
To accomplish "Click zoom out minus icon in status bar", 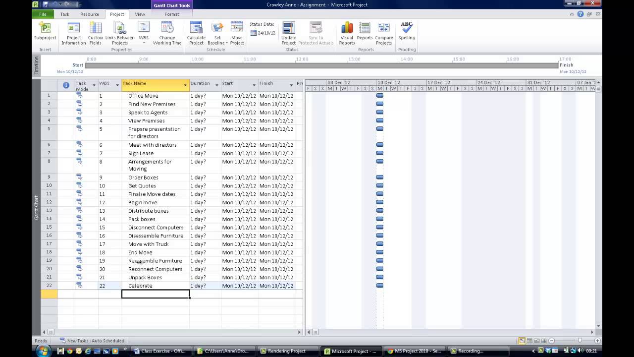I will click(x=551, y=341).
